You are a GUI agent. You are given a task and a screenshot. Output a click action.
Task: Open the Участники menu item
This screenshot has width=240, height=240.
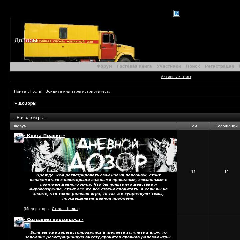click(x=169, y=66)
